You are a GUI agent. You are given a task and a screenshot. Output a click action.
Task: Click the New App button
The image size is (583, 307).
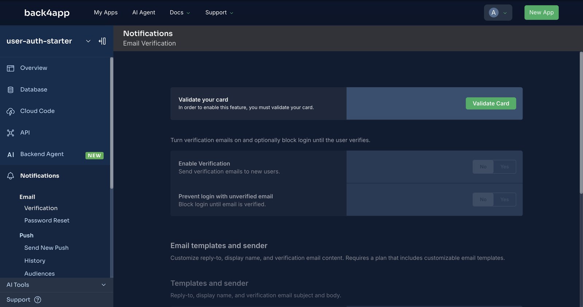[541, 12]
